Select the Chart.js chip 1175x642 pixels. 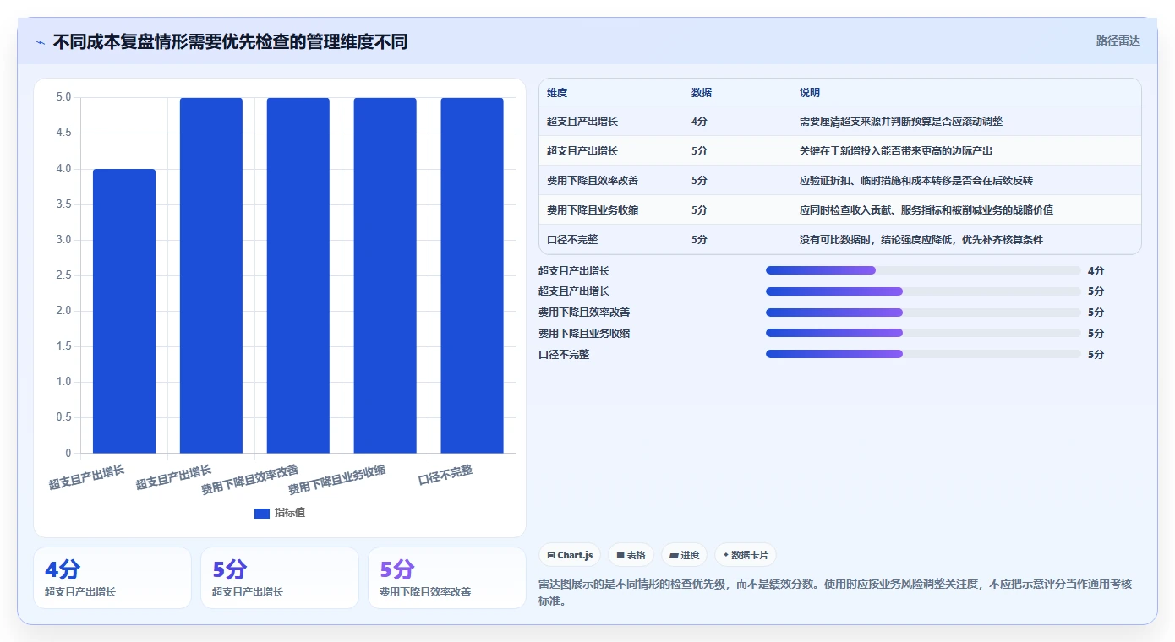[x=571, y=555]
